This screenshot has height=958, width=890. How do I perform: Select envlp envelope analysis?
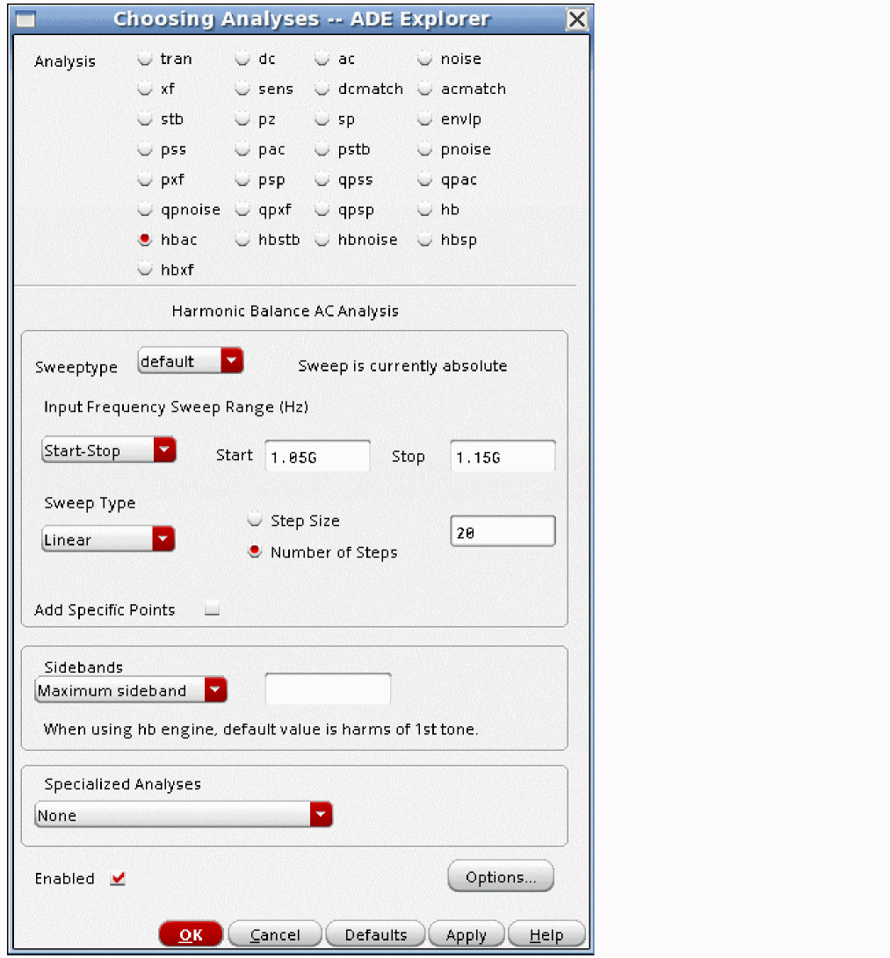[x=425, y=119]
